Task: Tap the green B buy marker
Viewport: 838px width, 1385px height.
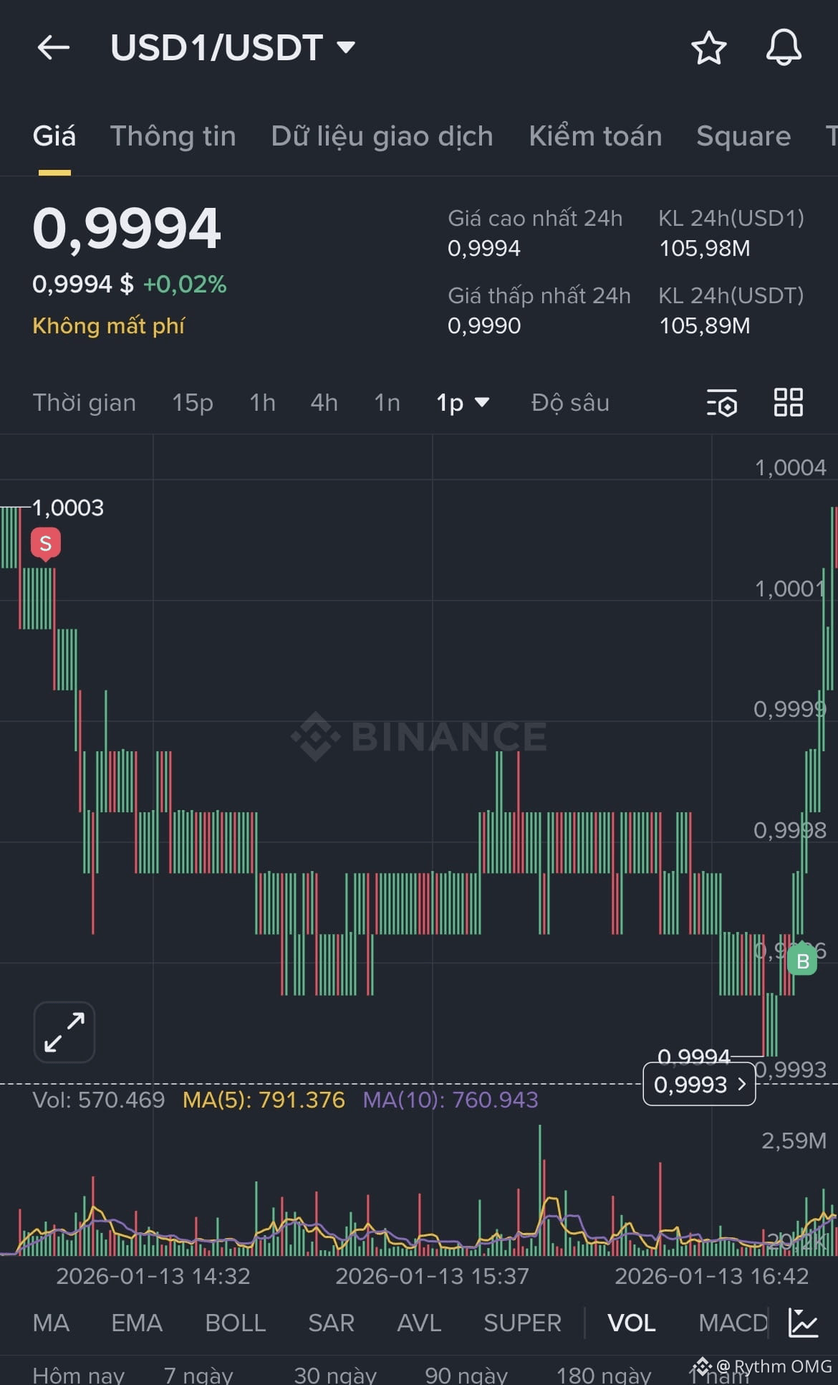Action: pos(802,961)
